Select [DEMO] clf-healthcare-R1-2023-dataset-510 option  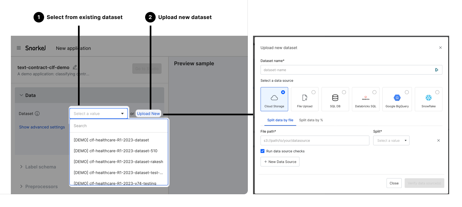[x=119, y=151]
